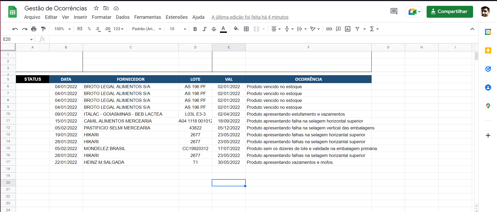Open the Arquivo menu
Viewport: 497px width, 212px height.
32,17
